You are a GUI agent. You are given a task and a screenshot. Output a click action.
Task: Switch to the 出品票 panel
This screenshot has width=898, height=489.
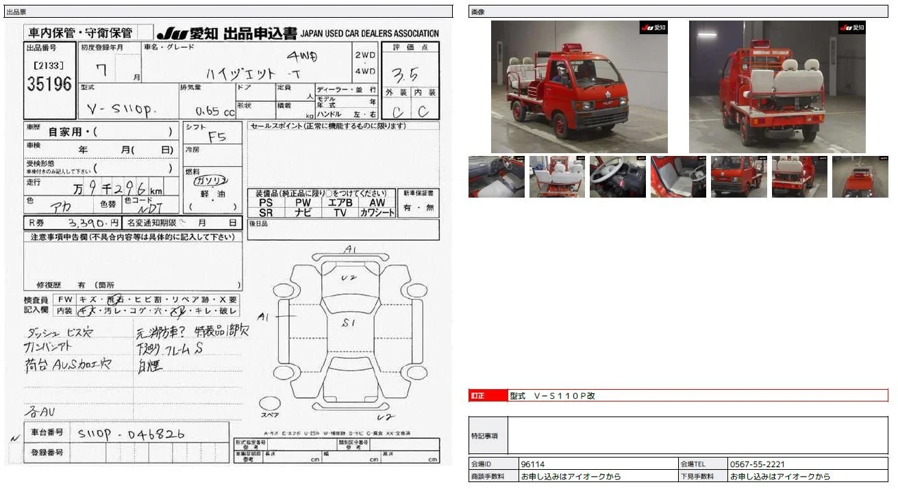tap(17, 11)
